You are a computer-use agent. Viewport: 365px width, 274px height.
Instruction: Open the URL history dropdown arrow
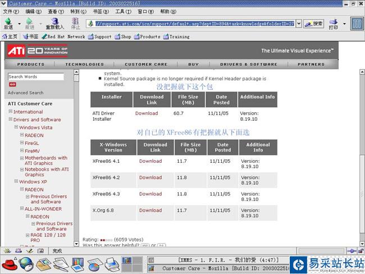click(x=299, y=24)
